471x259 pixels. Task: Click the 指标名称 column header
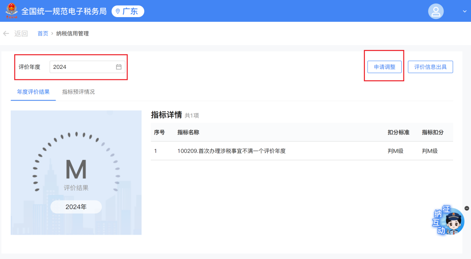[x=188, y=132]
